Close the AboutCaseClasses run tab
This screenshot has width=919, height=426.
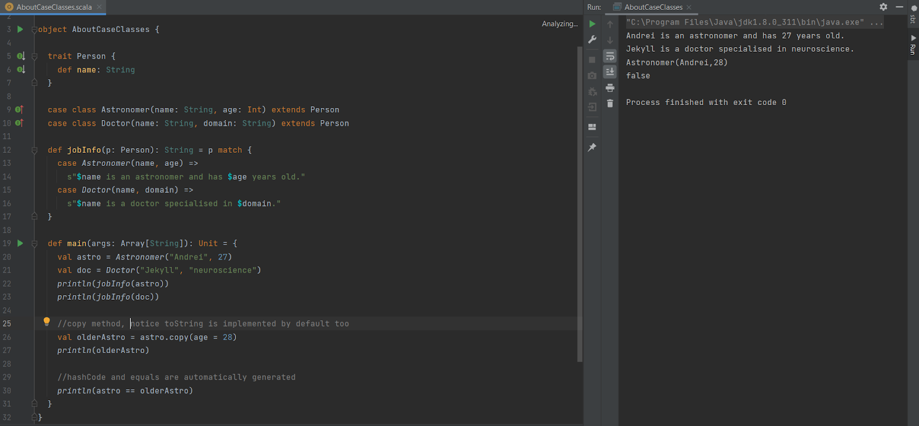[x=689, y=7]
